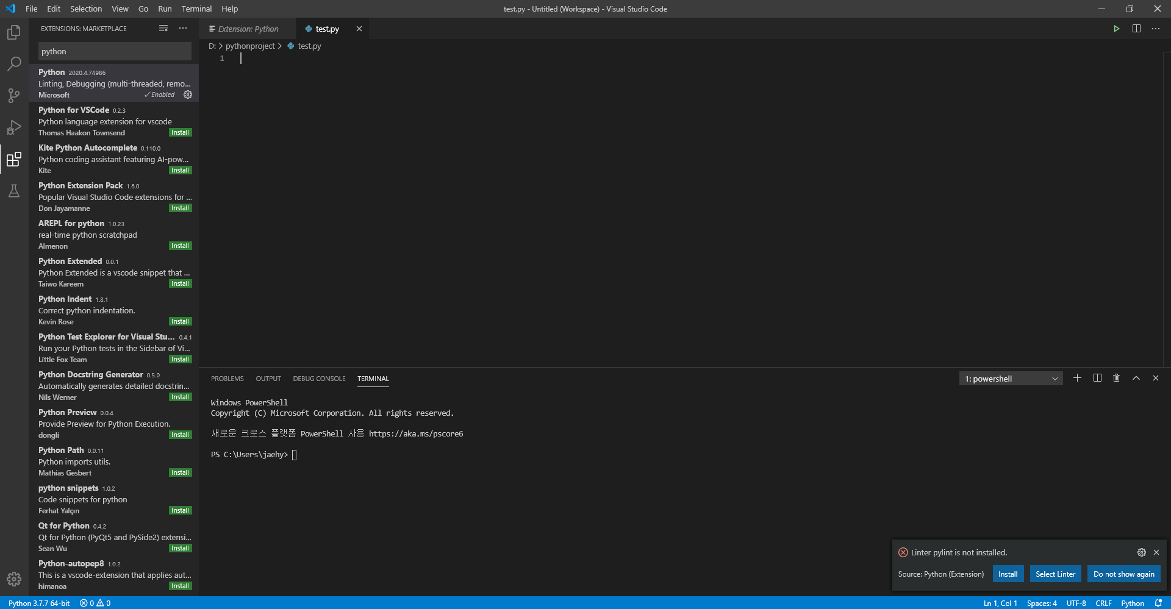Open the Edit menu

pos(54,9)
